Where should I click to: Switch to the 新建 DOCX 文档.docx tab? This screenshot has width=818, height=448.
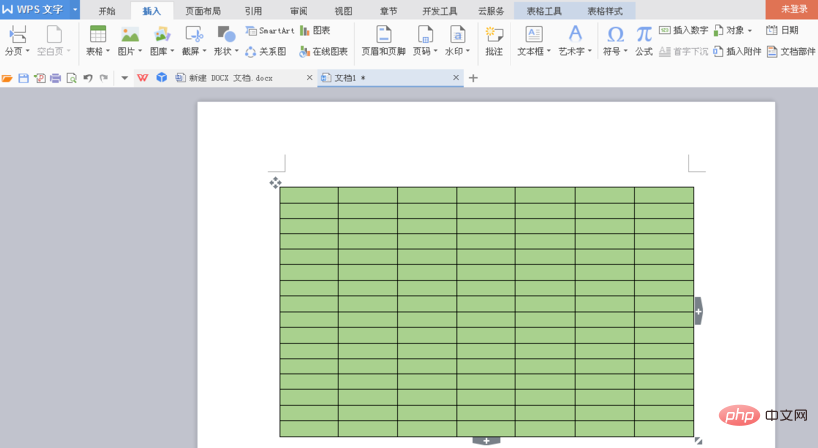[x=237, y=77]
